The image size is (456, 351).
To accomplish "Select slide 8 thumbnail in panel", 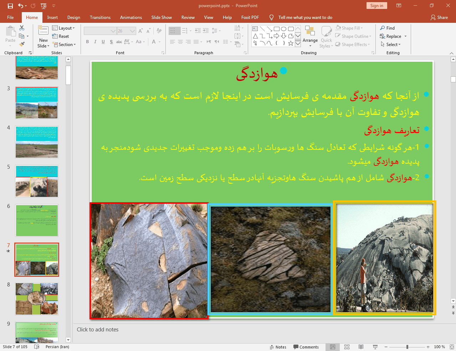I will tap(36, 299).
